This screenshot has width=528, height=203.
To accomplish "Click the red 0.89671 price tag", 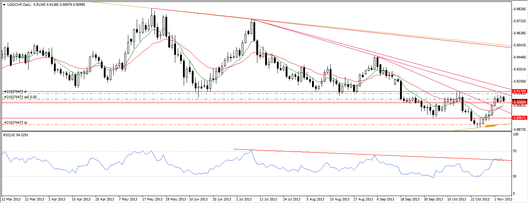I will pos(519,118).
